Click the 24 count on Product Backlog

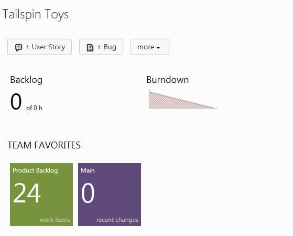(27, 193)
